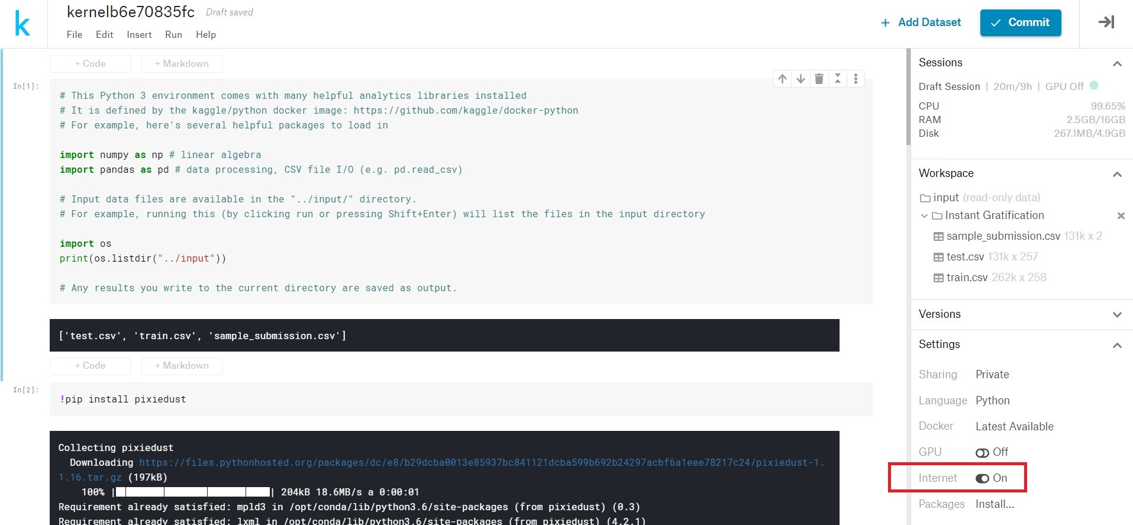This screenshot has width=1133, height=525.
Task: Collapse the cell with the hourglass-shaped icon
Action: 837,79
